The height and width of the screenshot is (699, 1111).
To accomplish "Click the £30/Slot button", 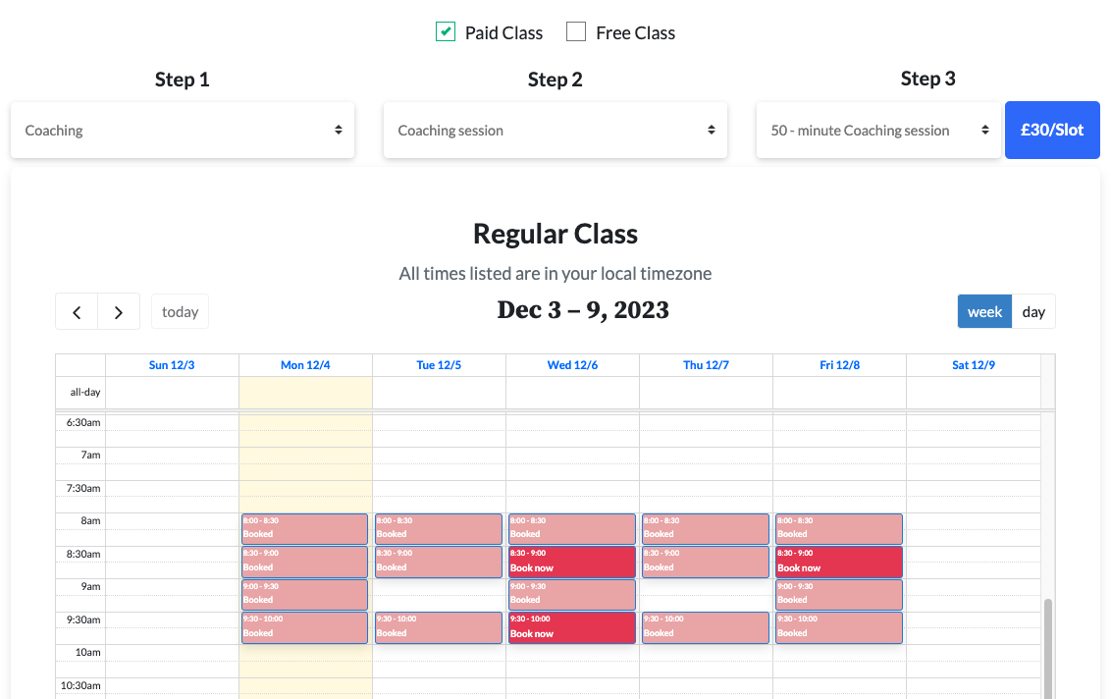I will [x=1052, y=130].
